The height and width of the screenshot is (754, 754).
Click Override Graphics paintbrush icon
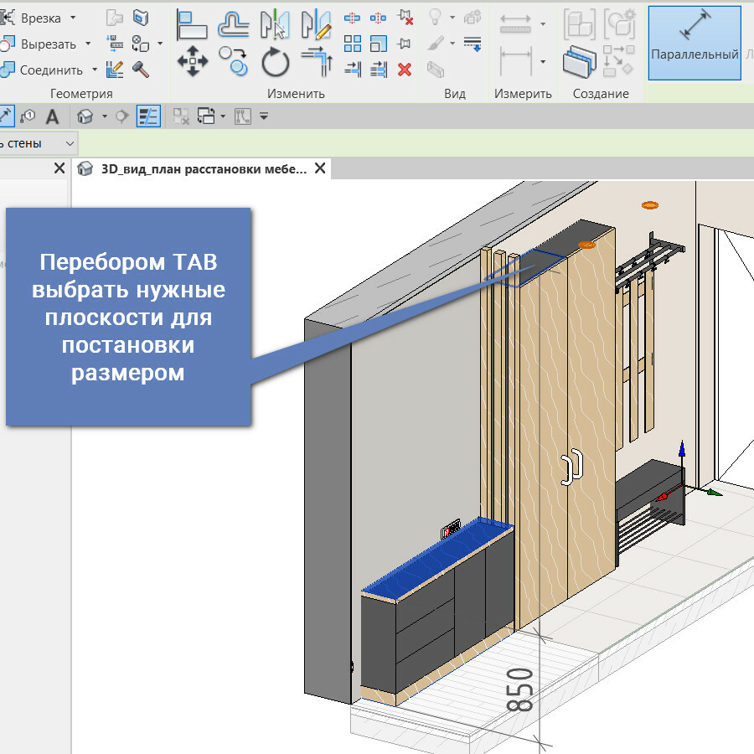[x=436, y=44]
